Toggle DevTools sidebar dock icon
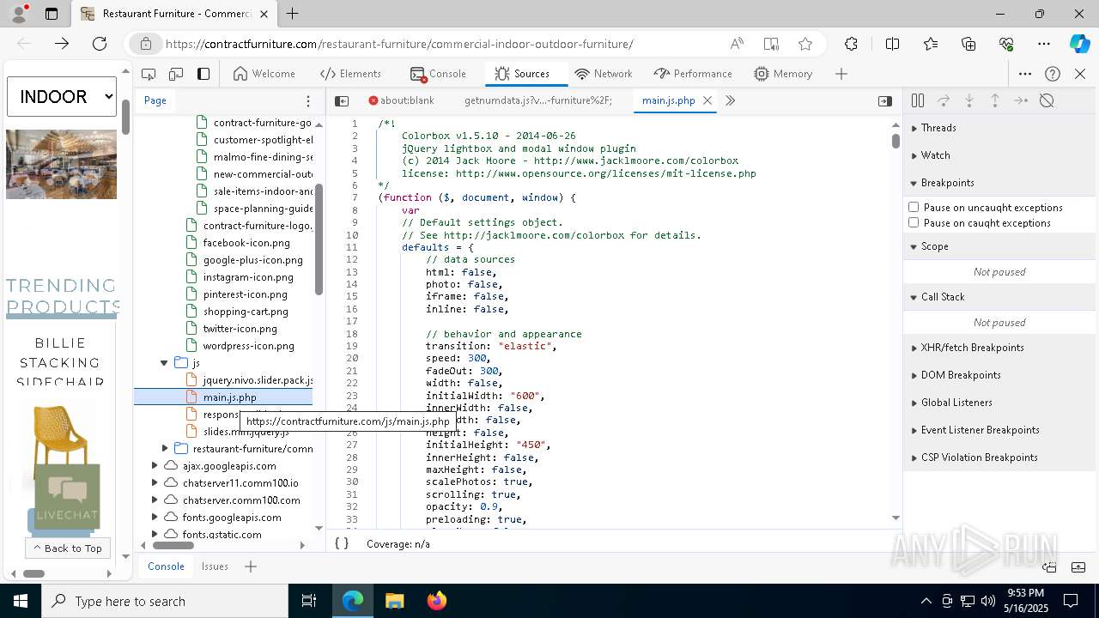Screen dimensions: 1099x618 [203, 74]
